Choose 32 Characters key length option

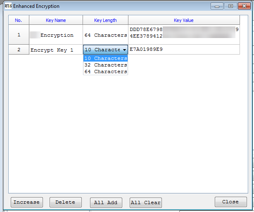105,65
